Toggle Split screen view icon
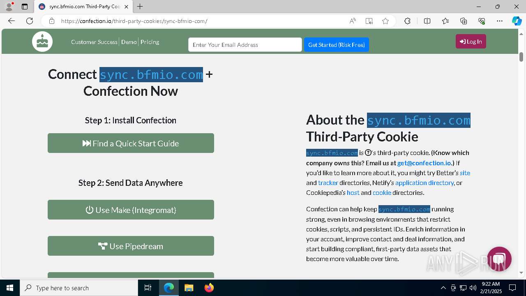The height and width of the screenshot is (296, 526). (x=427, y=21)
